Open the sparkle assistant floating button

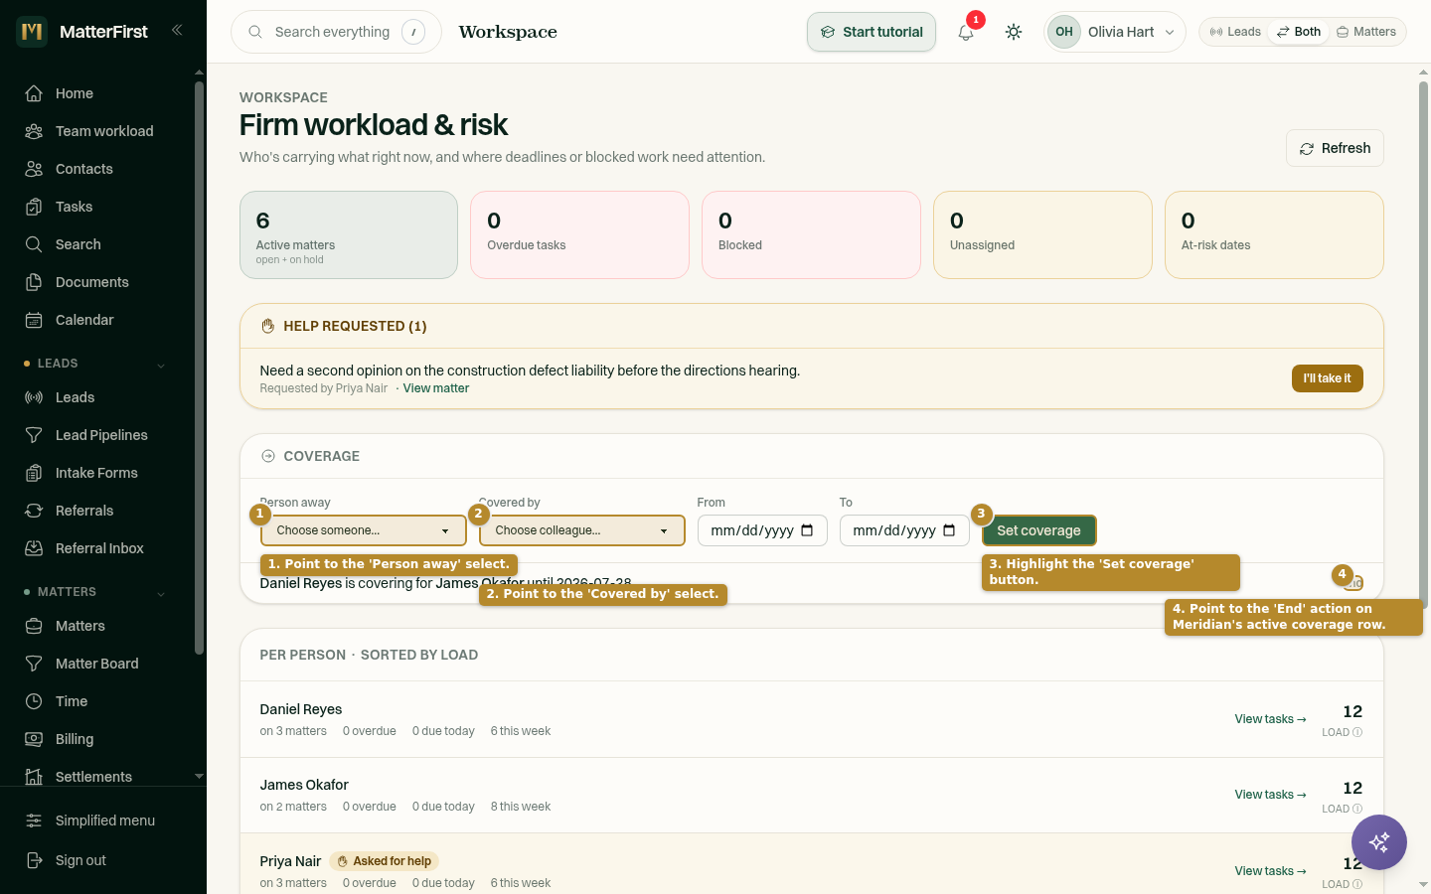tap(1379, 842)
